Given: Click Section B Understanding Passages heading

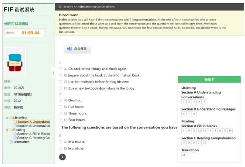Looking at the screenshot, I should tap(208, 109).
